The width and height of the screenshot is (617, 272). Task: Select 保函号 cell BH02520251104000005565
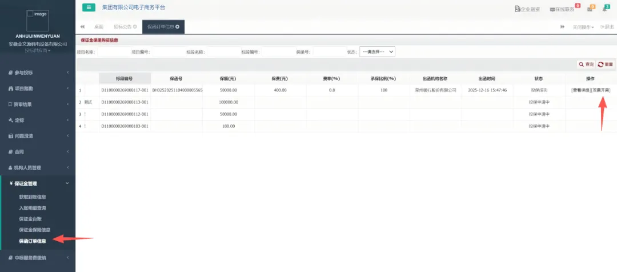[x=177, y=90]
